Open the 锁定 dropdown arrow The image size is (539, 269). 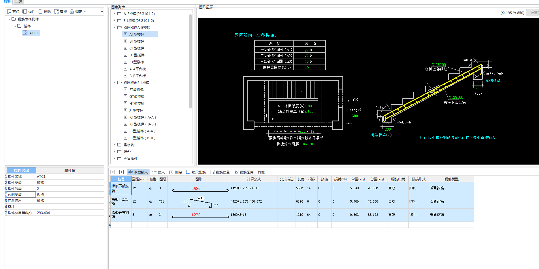point(85,12)
